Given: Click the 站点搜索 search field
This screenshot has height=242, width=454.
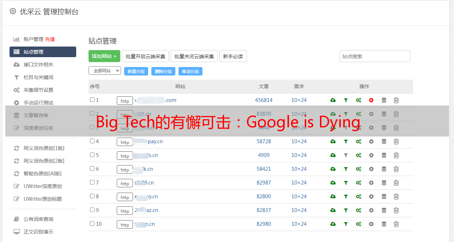Looking at the screenshot, I should point(375,56).
